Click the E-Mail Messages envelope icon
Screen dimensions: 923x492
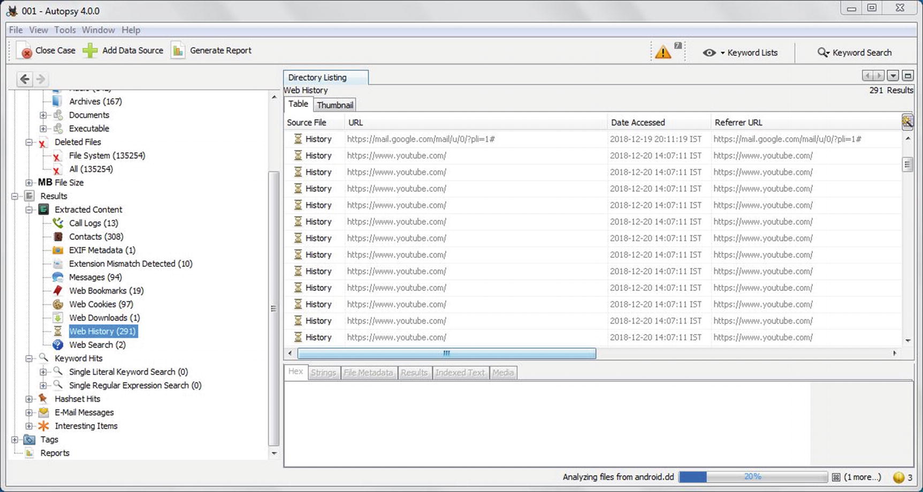pyautogui.click(x=43, y=412)
